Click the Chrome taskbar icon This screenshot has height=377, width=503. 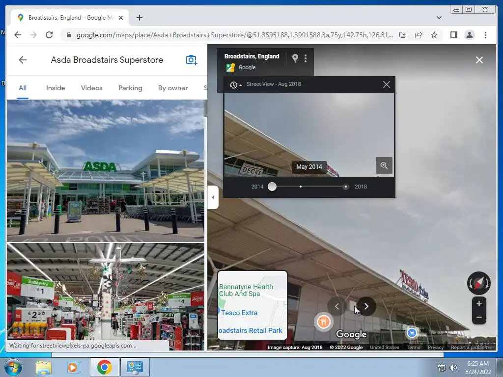point(104,367)
